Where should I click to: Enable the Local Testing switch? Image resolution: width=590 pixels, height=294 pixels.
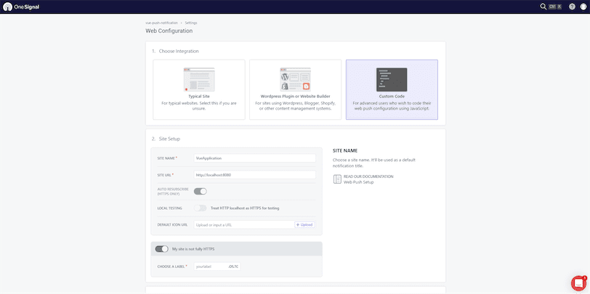pyautogui.click(x=201, y=208)
